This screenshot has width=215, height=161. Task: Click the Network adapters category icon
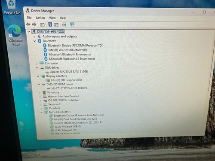pos(46,112)
